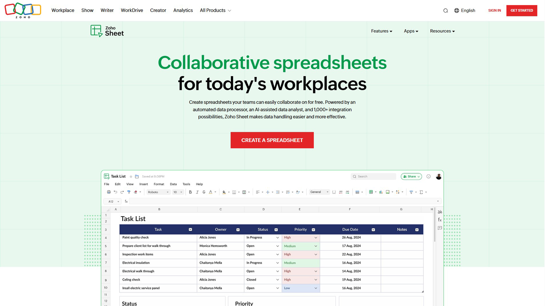Open the File menu
545x306 pixels.
click(107, 184)
